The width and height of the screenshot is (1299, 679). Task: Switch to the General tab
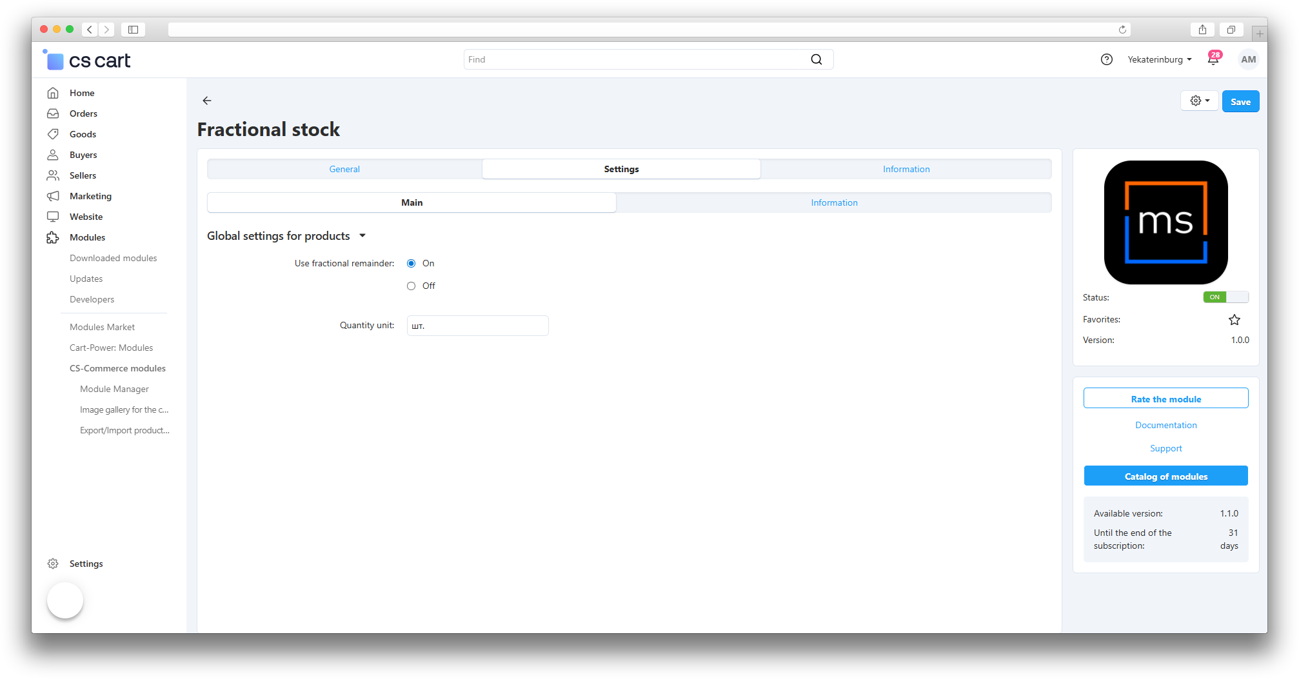pos(344,170)
